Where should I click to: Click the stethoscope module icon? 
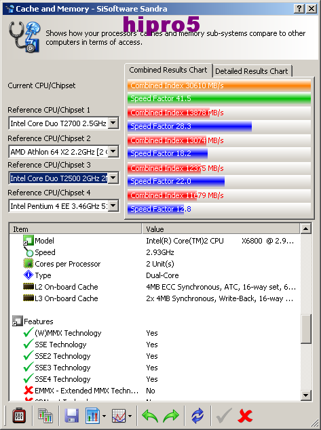click(x=24, y=37)
